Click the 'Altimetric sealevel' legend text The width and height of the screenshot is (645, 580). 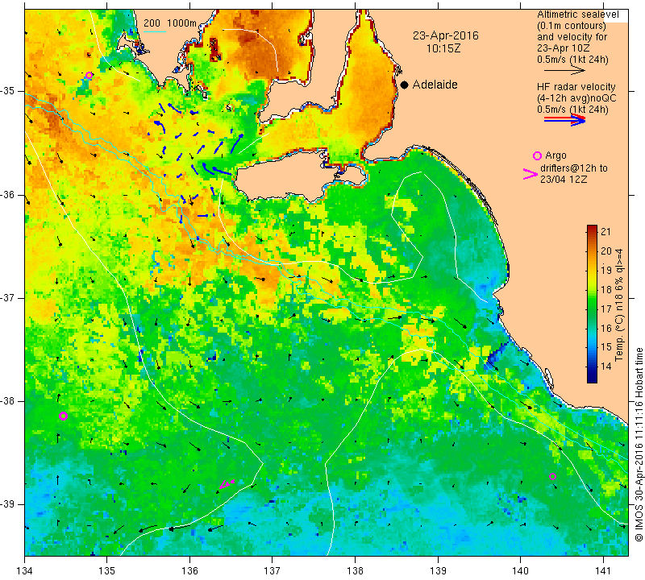(578, 14)
